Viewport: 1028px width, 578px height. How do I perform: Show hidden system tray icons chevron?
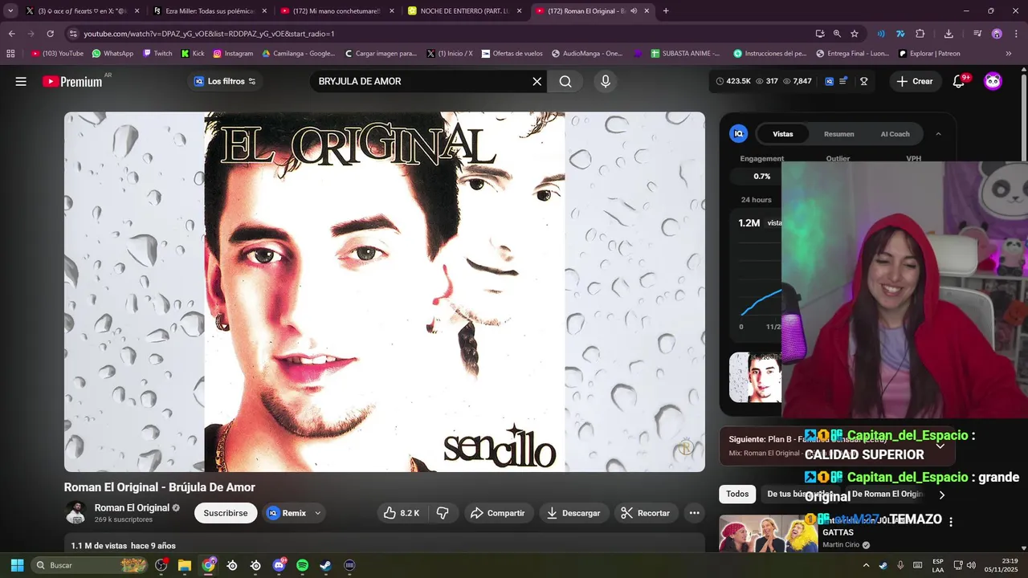pos(866,565)
